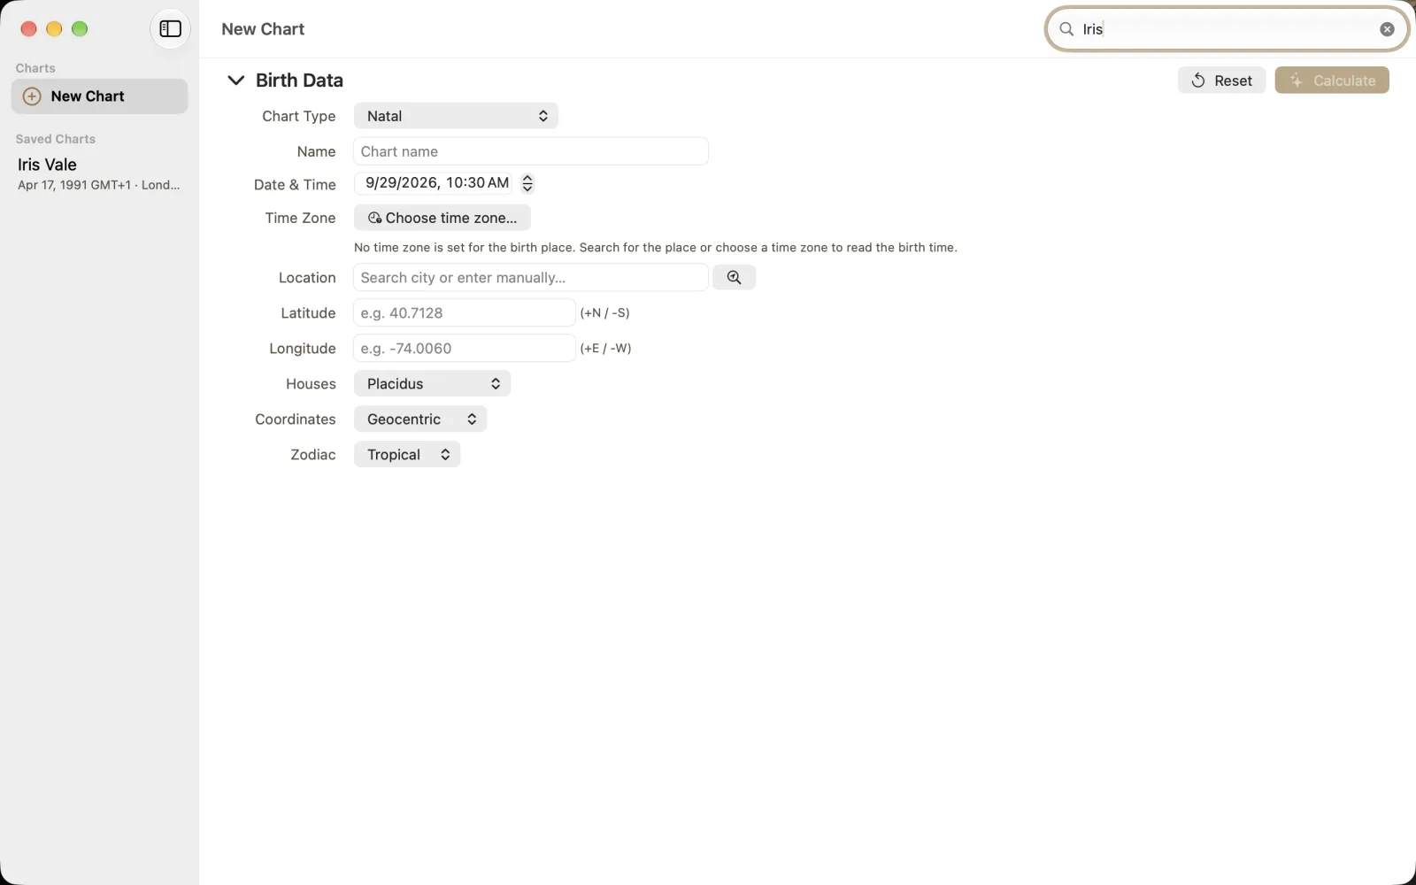
Task: Focus the Chart name input field
Action: 531,151
